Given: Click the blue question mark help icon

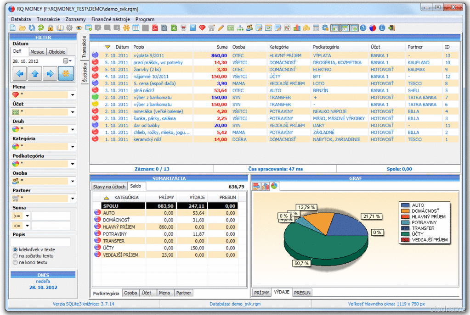Looking at the screenshot, I should point(363,28).
